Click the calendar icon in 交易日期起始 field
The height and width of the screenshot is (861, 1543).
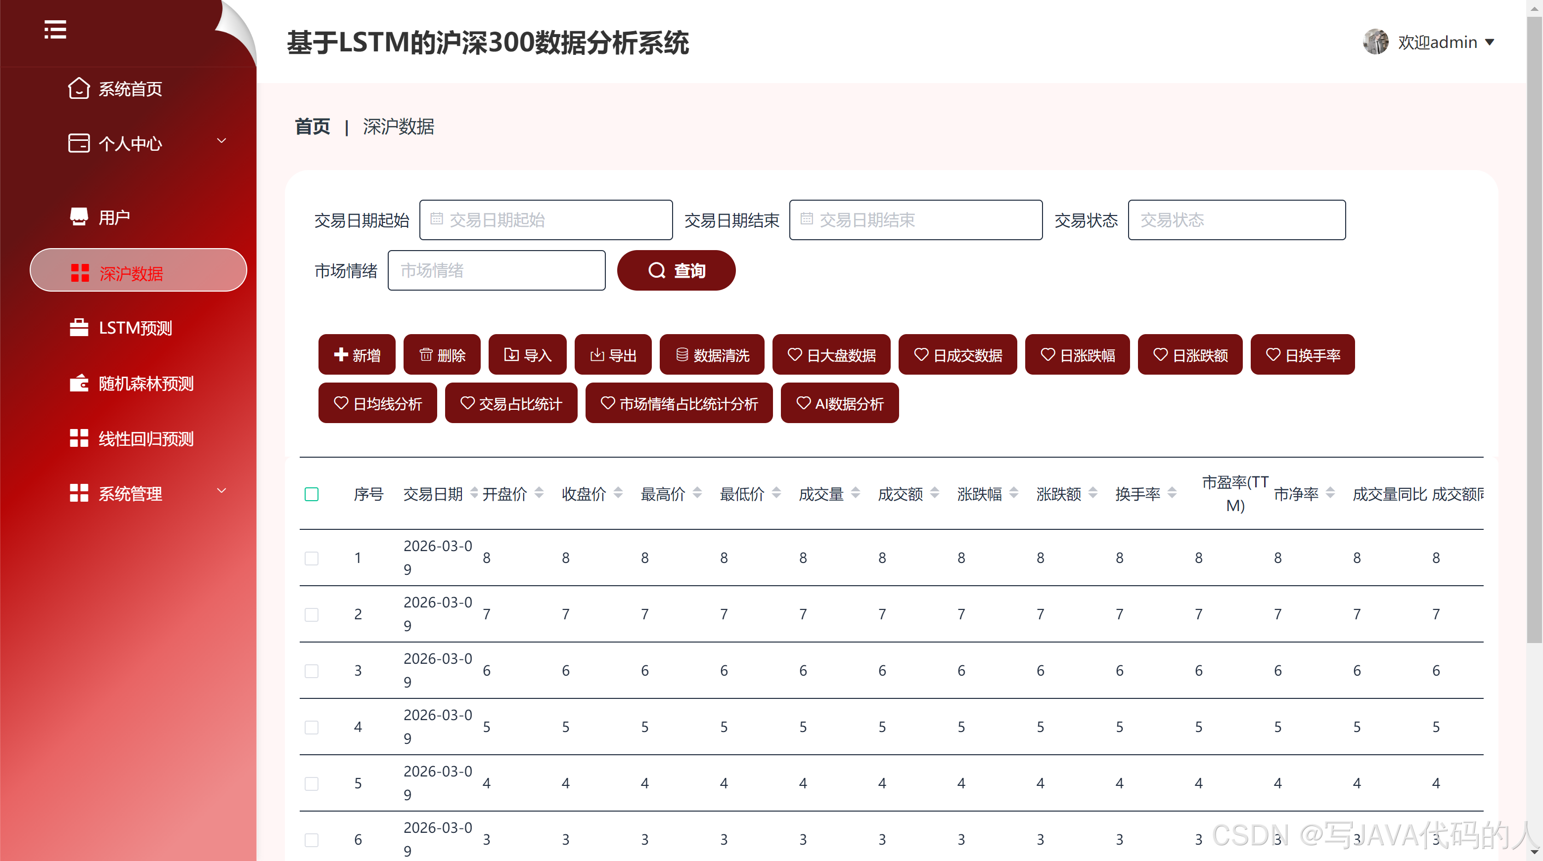tap(437, 219)
